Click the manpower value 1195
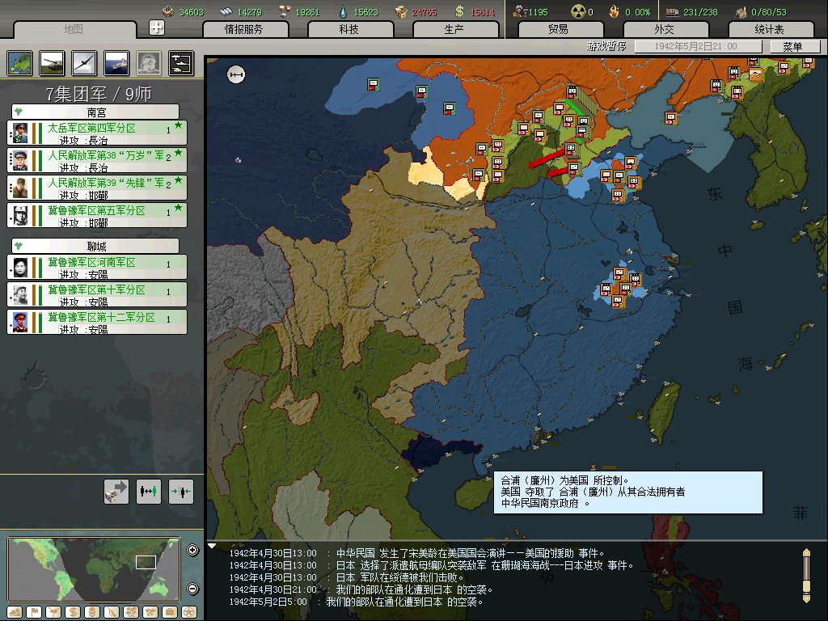The image size is (828, 621). (538, 12)
